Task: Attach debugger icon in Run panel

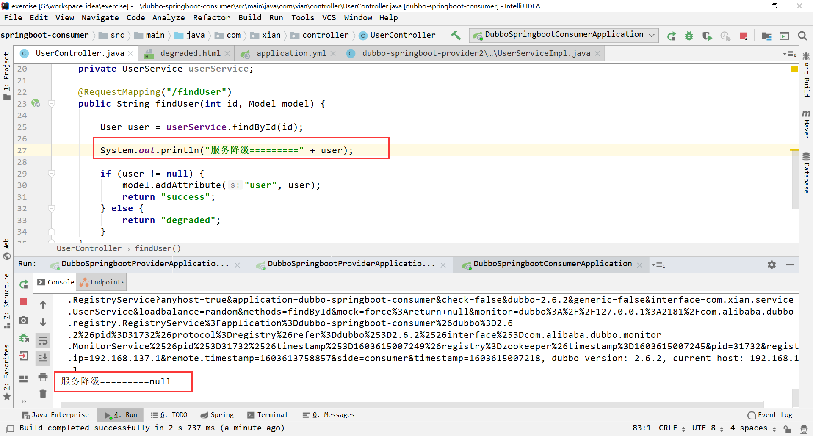Action: 24,338
